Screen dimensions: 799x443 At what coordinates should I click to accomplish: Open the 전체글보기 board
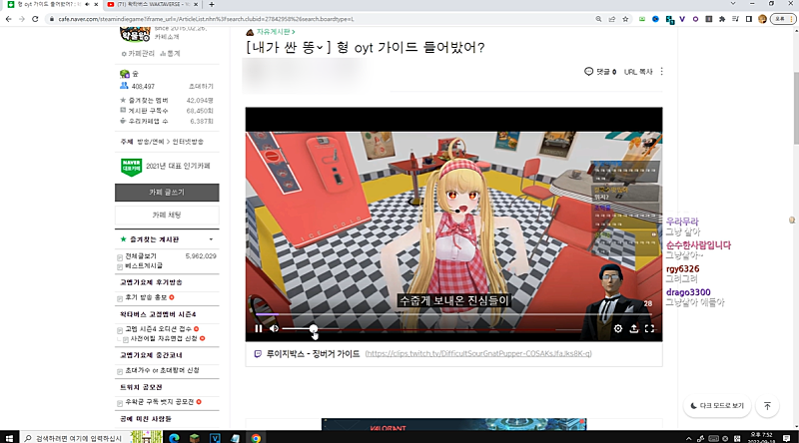click(x=143, y=256)
